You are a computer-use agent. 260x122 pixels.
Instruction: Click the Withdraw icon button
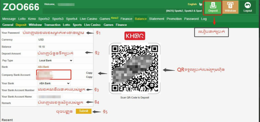[230, 7]
